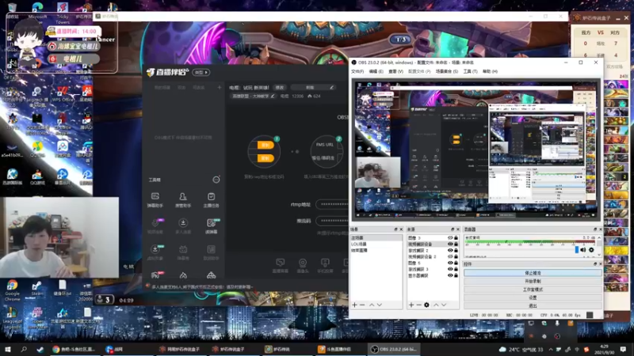Add a new source in OBS sources panel
Image resolution: width=634 pixels, height=356 pixels.
(411, 305)
